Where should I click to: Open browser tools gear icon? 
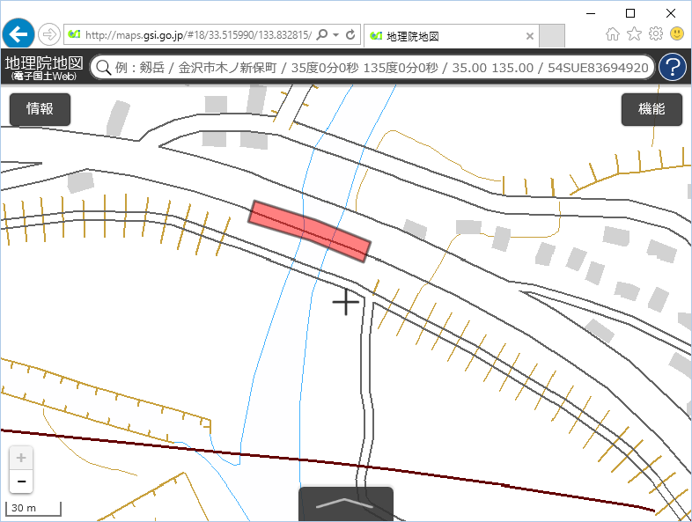[x=656, y=33]
